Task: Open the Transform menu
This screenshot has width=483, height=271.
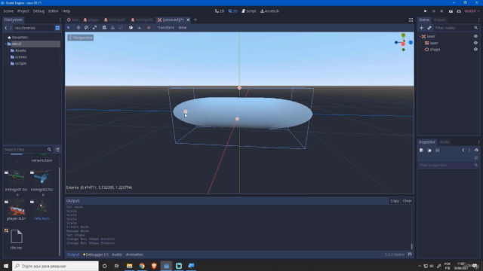Action: coord(165,28)
